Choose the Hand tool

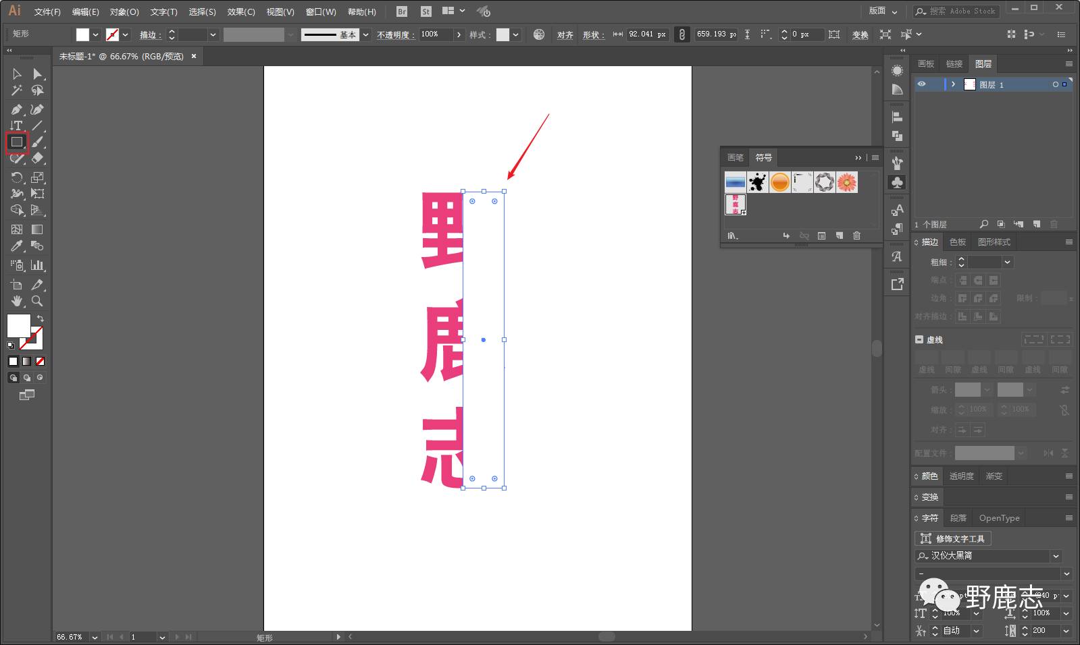click(17, 301)
